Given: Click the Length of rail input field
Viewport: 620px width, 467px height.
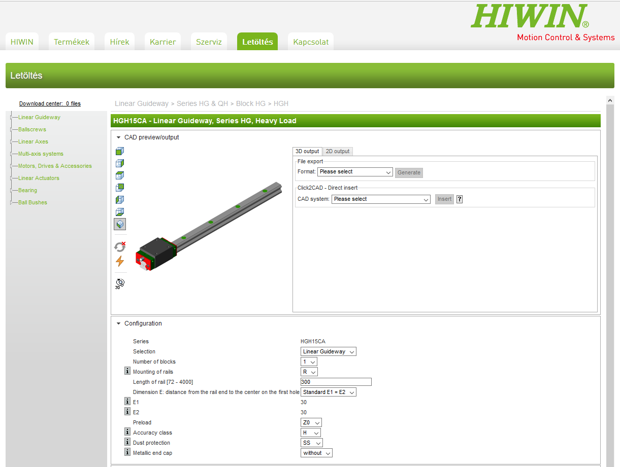Looking at the screenshot, I should pyautogui.click(x=336, y=382).
